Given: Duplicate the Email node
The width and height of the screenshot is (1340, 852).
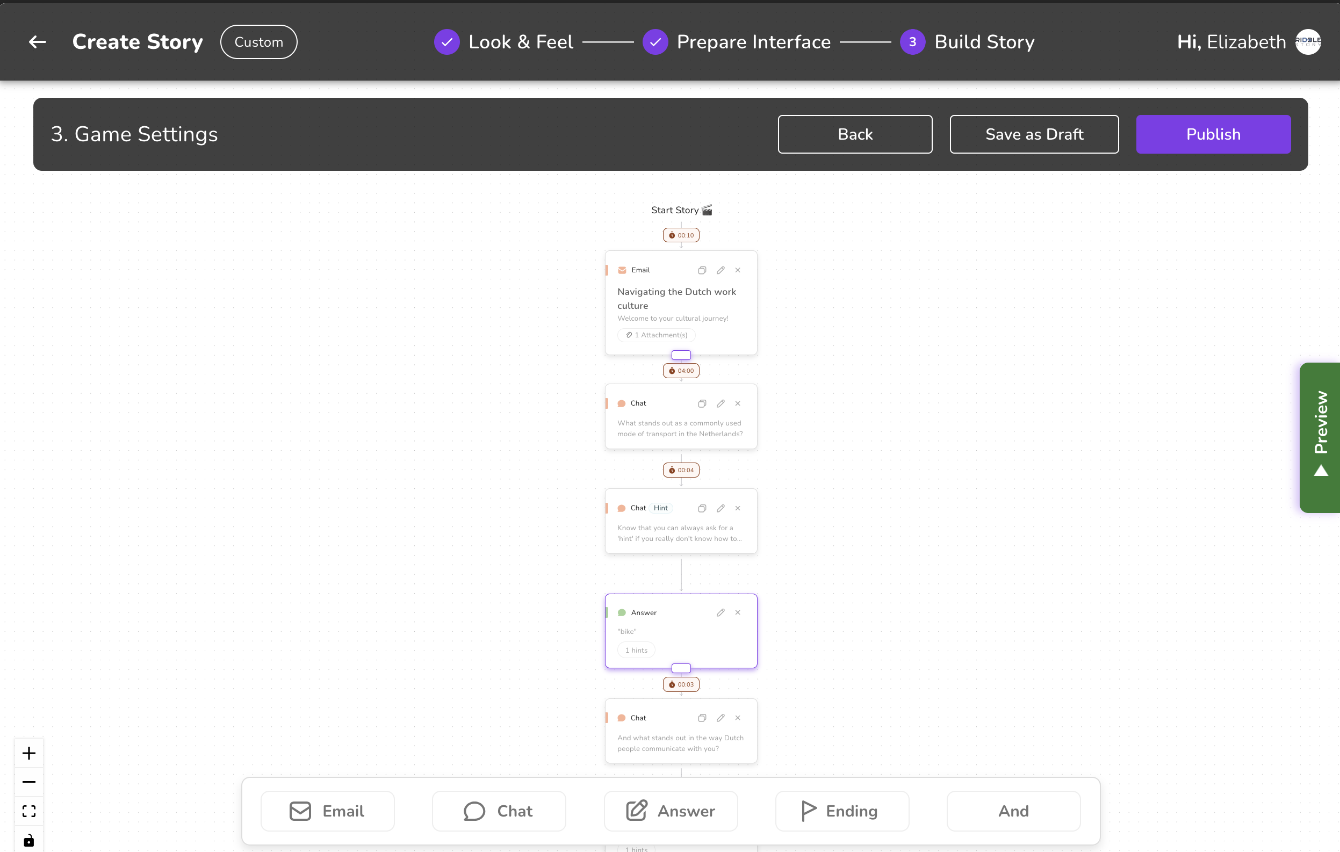Looking at the screenshot, I should (x=702, y=270).
